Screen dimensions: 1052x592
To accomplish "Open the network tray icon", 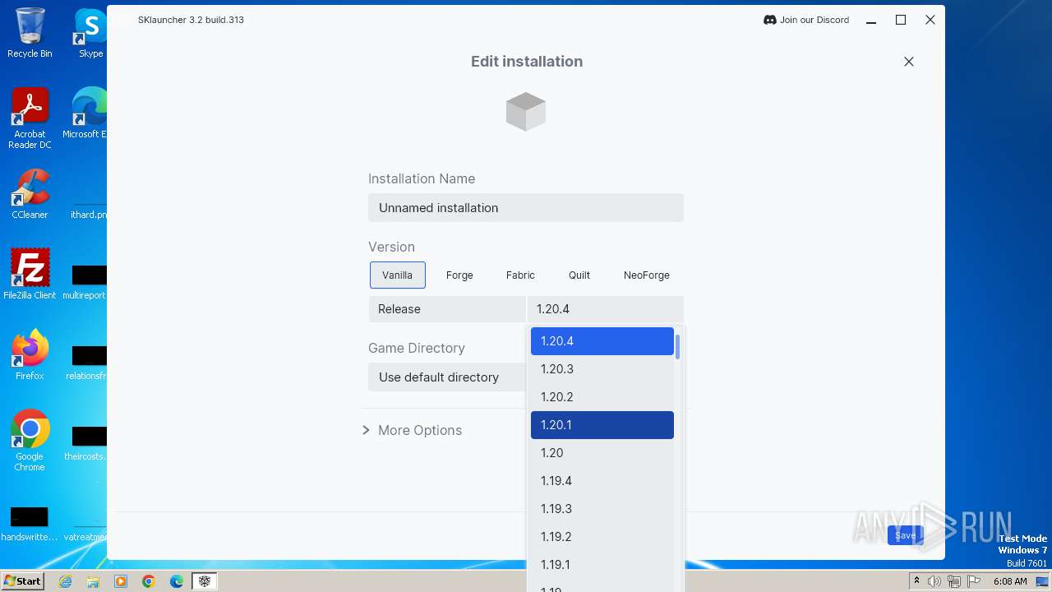I will 954,581.
